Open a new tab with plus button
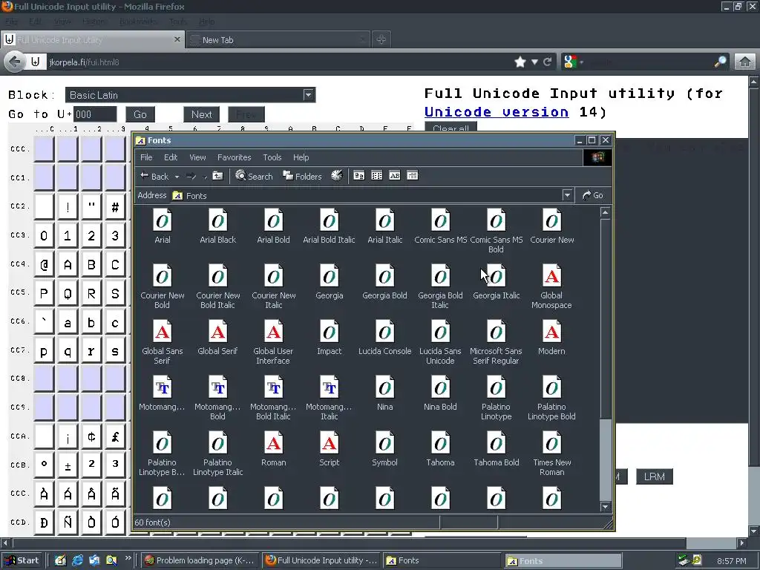 tap(381, 40)
